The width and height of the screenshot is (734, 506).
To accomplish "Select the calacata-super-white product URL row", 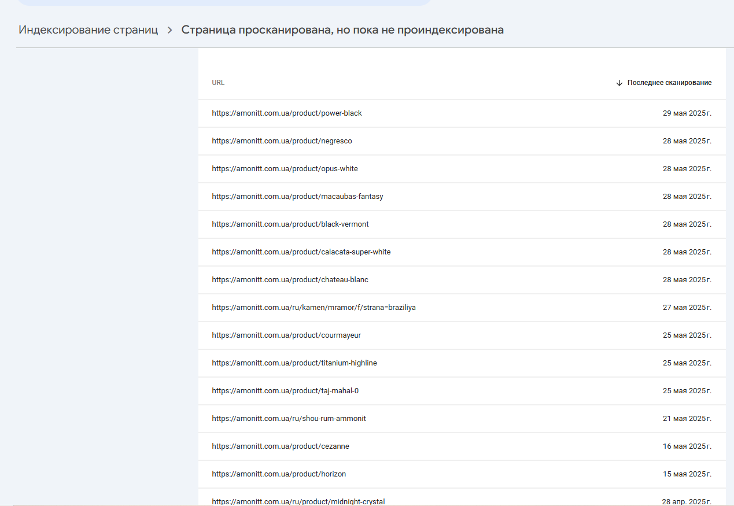I will [462, 252].
